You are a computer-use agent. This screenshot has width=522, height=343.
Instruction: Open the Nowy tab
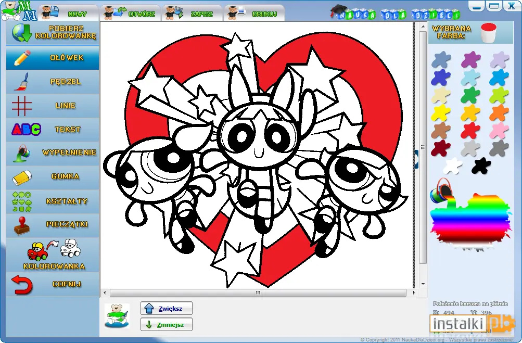click(x=68, y=13)
